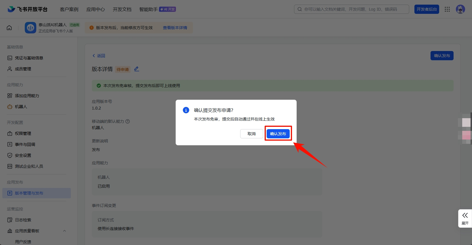
Task: Expand the side panel via 展开
Action: click(465, 218)
